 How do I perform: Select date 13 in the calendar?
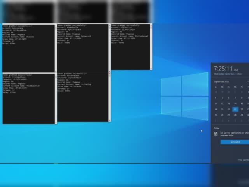[x=229, y=104]
